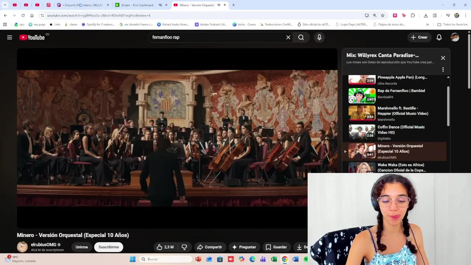Viewport: 471px width, 265px height.
Task: Reload the current page
Action: (x=23, y=15)
